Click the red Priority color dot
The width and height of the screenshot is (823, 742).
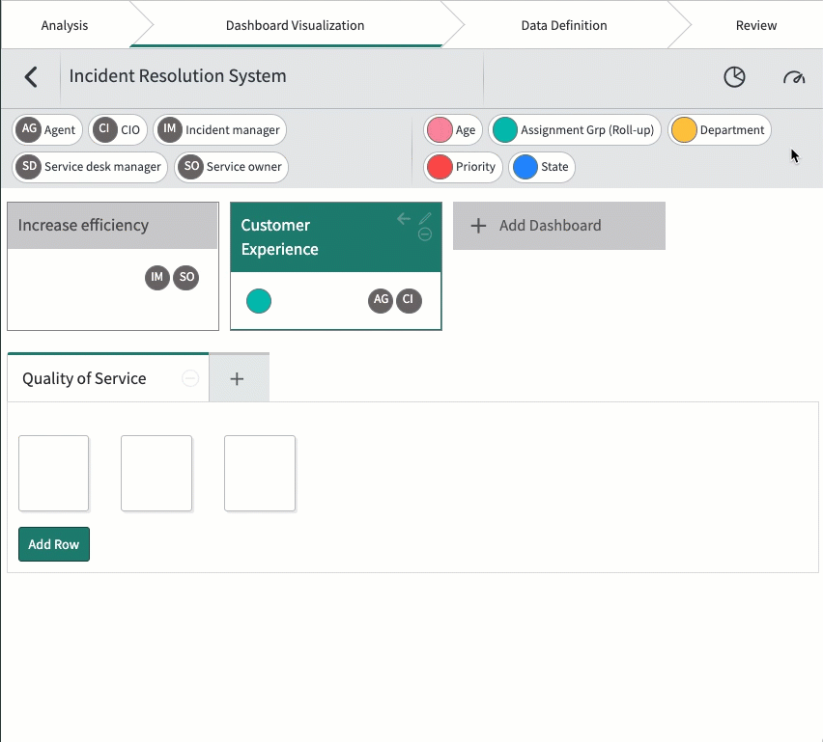tap(440, 167)
